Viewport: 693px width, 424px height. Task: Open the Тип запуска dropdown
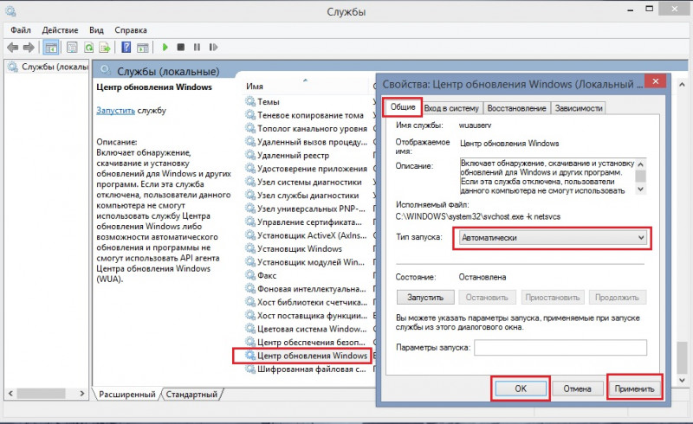553,238
